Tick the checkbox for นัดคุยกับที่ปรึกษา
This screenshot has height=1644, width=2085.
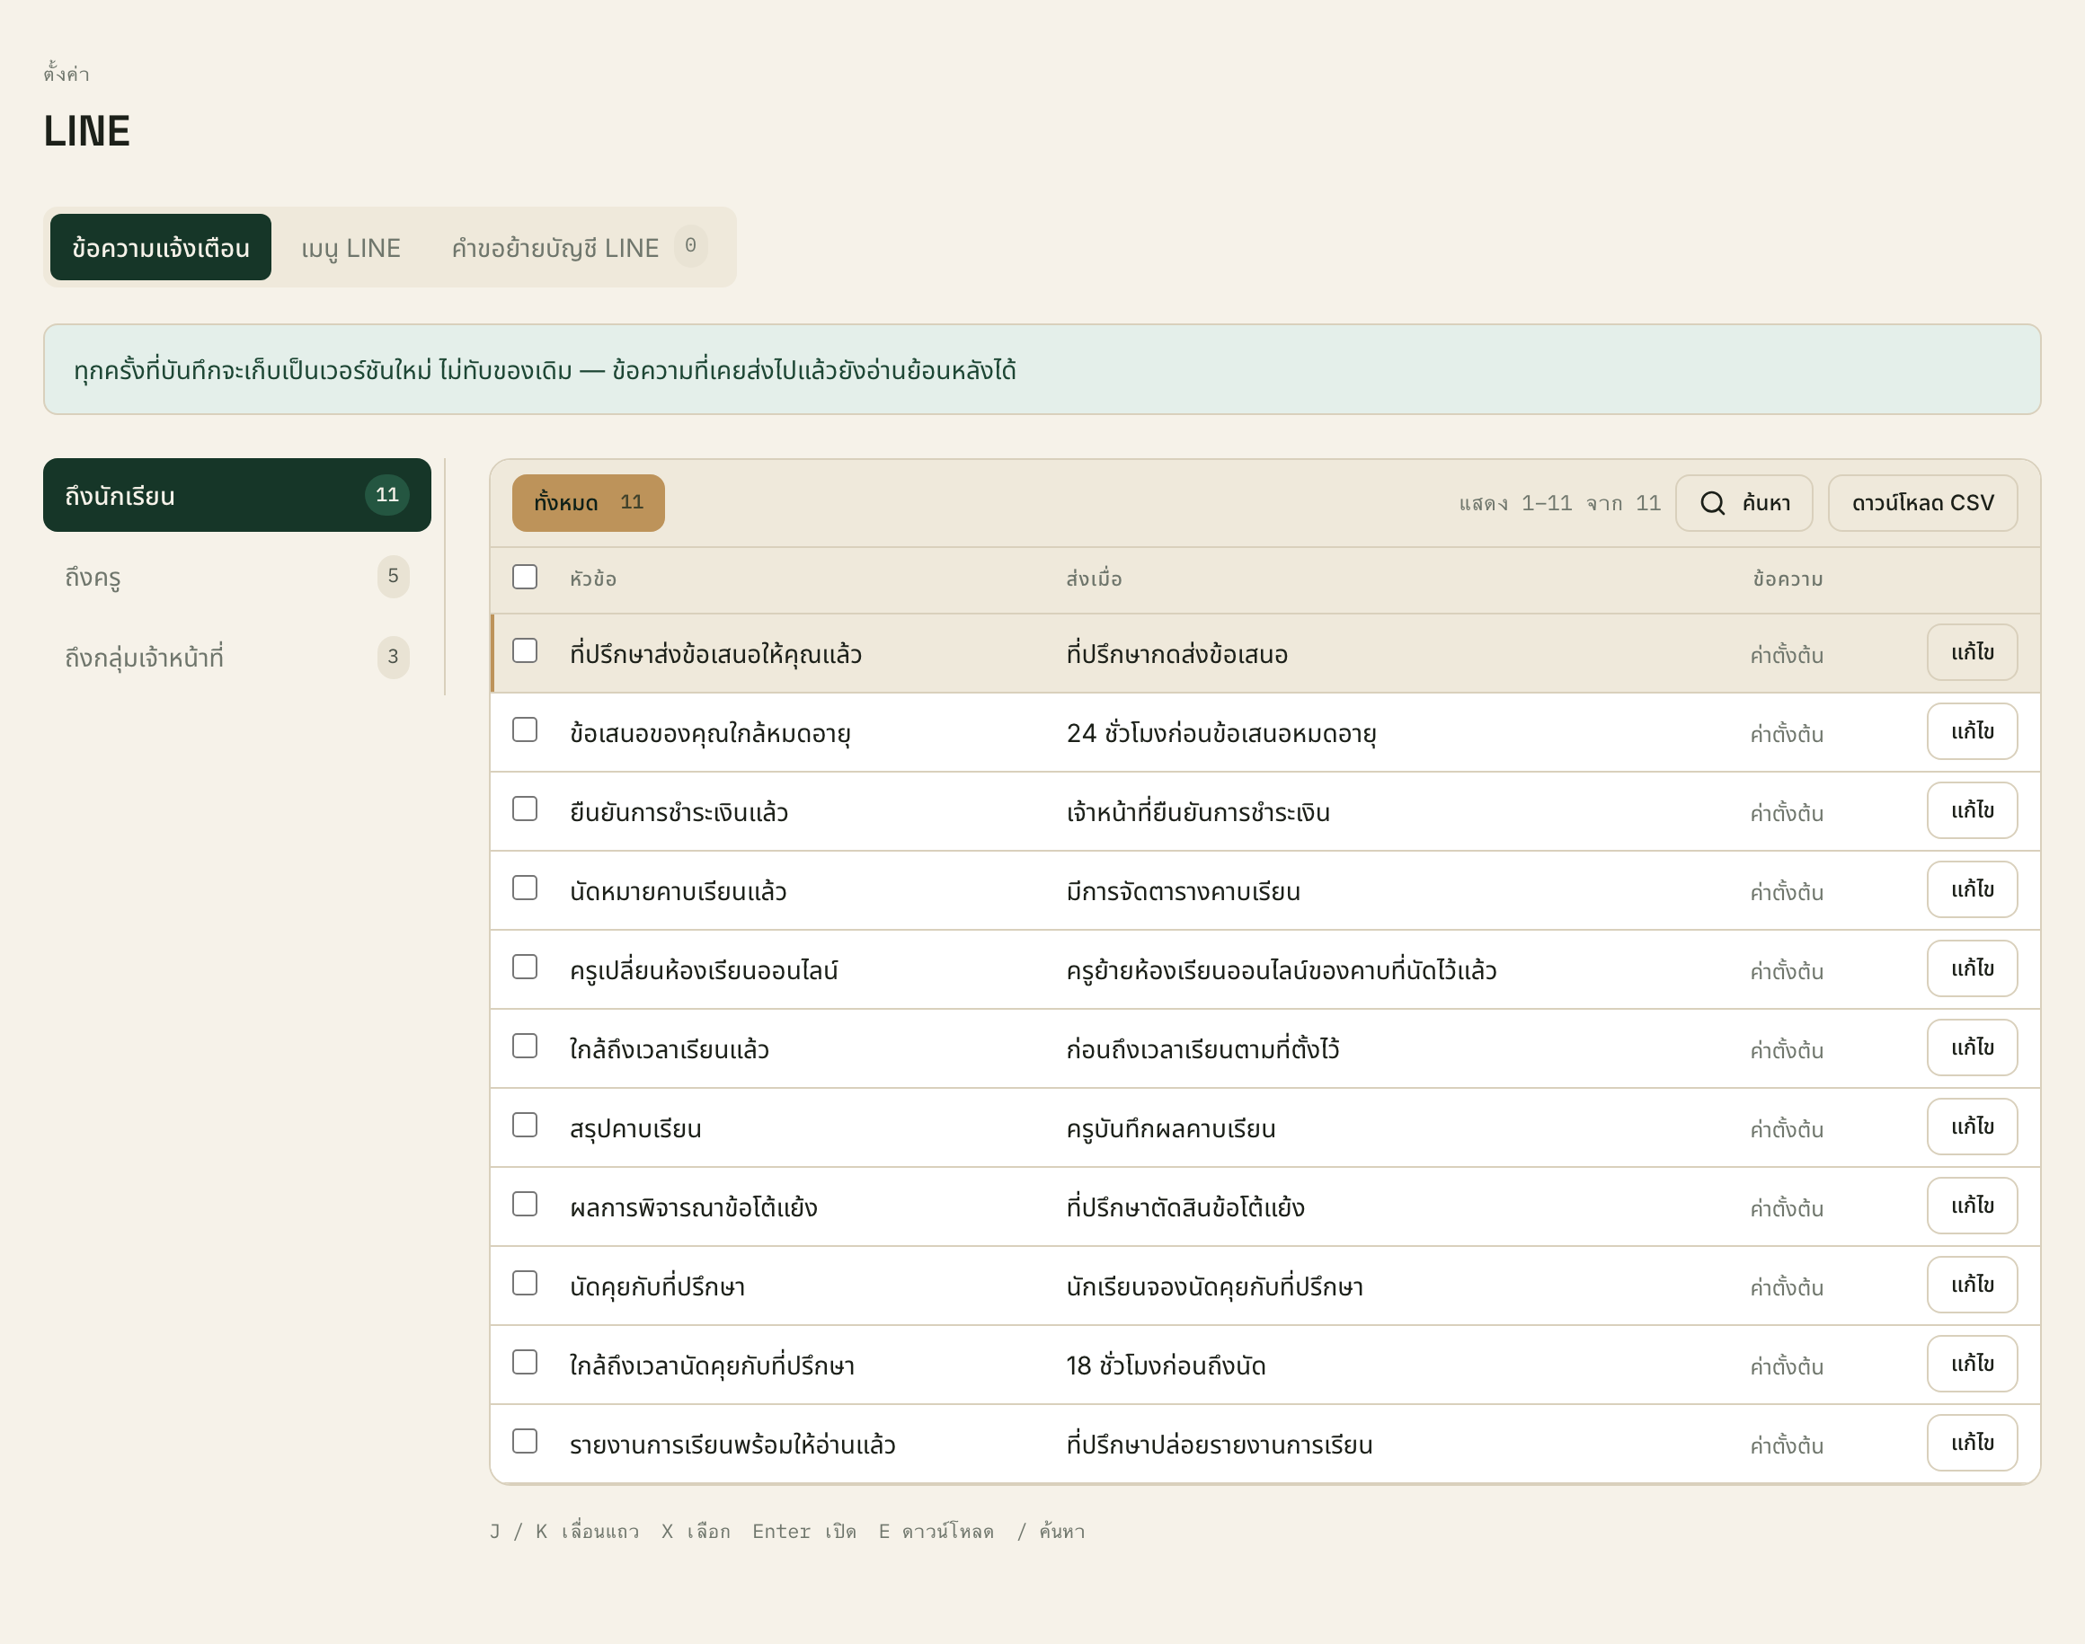525,1283
